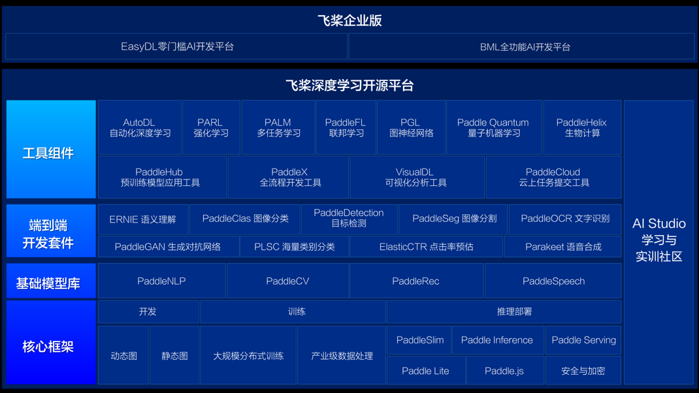Screen dimensions: 699x393
Task: Open the PaddleNLP model library tile
Action: tap(162, 281)
